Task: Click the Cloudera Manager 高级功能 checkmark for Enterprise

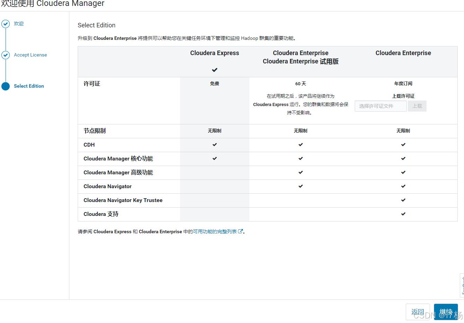Action: pyautogui.click(x=403, y=172)
